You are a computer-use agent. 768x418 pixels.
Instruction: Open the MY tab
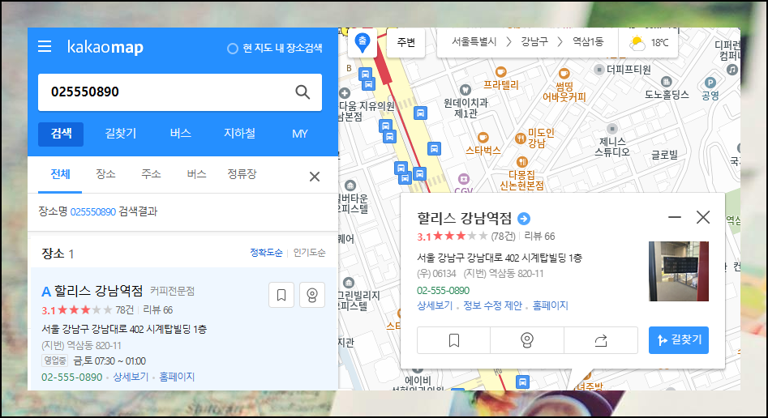(x=300, y=134)
